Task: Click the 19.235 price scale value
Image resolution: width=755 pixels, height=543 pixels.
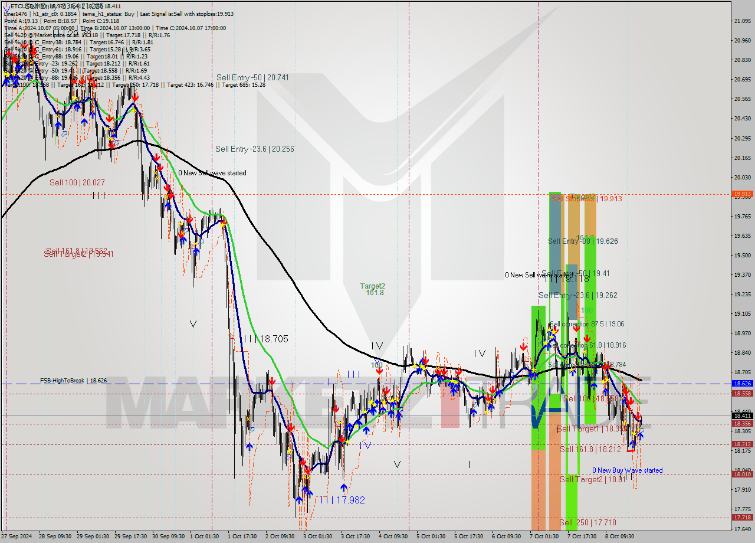Action: [743, 295]
